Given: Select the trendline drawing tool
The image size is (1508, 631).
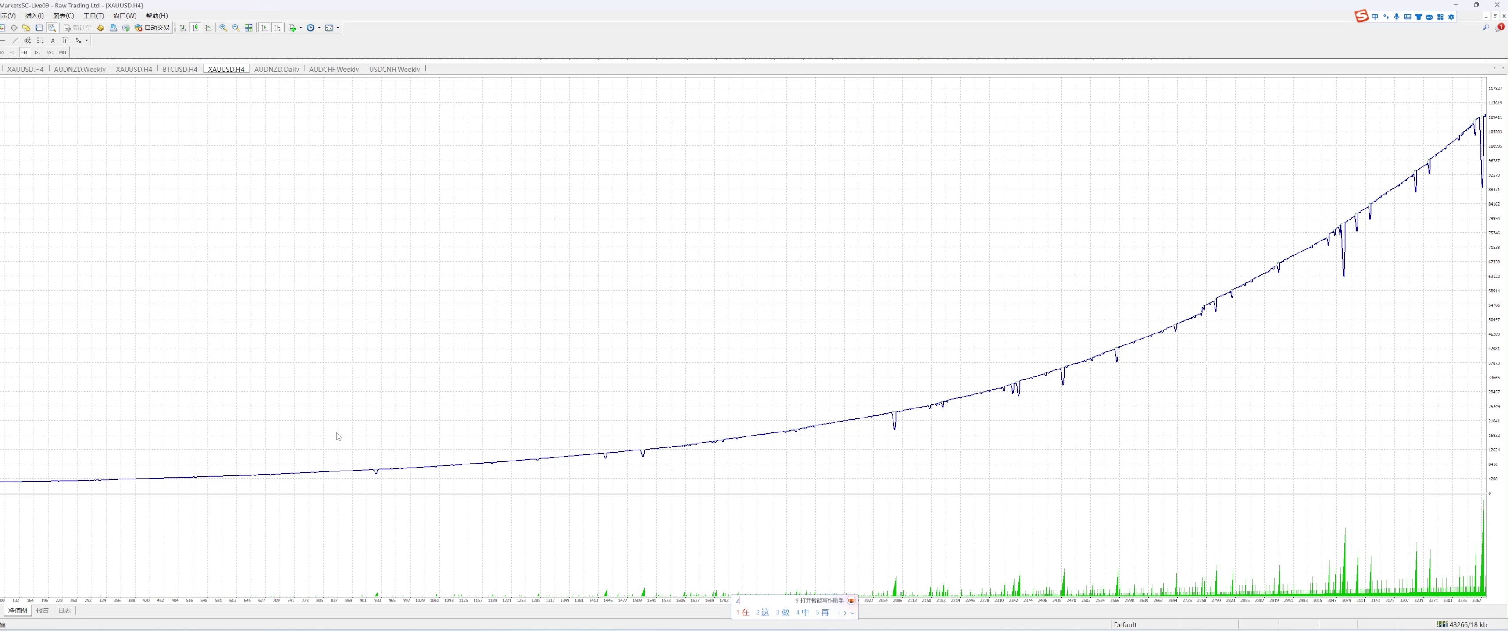Looking at the screenshot, I should pos(14,41).
